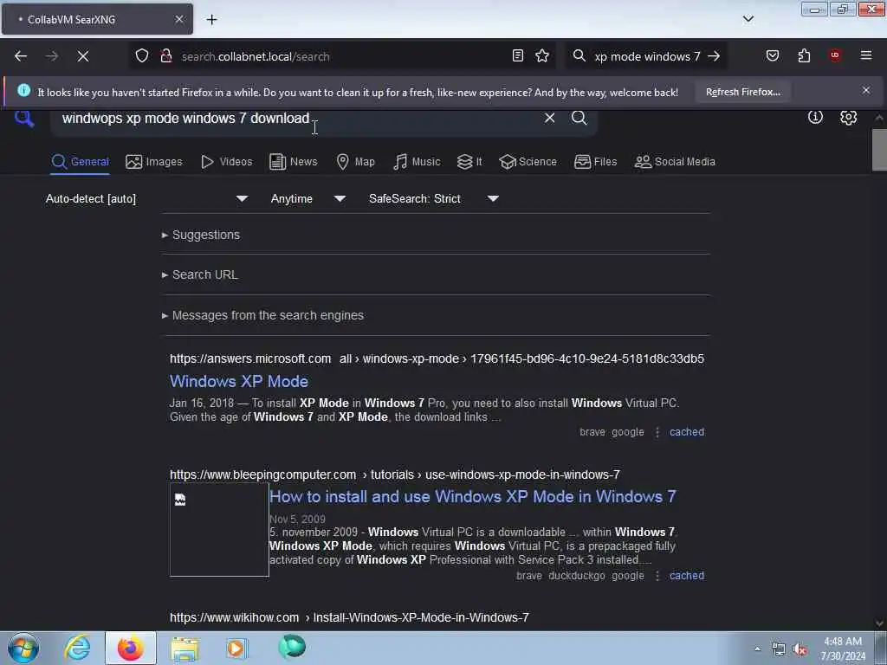This screenshot has height=665, width=887.
Task: Click the site security padlock icon
Action: (166, 56)
